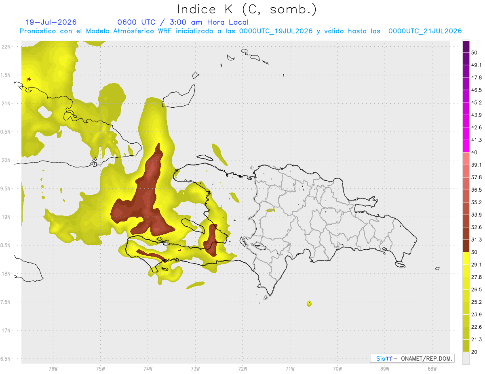Select the "21N" latitude label
The width and height of the screenshot is (485, 374).
tap(6, 103)
